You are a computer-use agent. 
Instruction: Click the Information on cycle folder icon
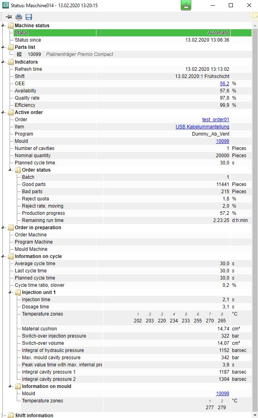(x=11, y=256)
